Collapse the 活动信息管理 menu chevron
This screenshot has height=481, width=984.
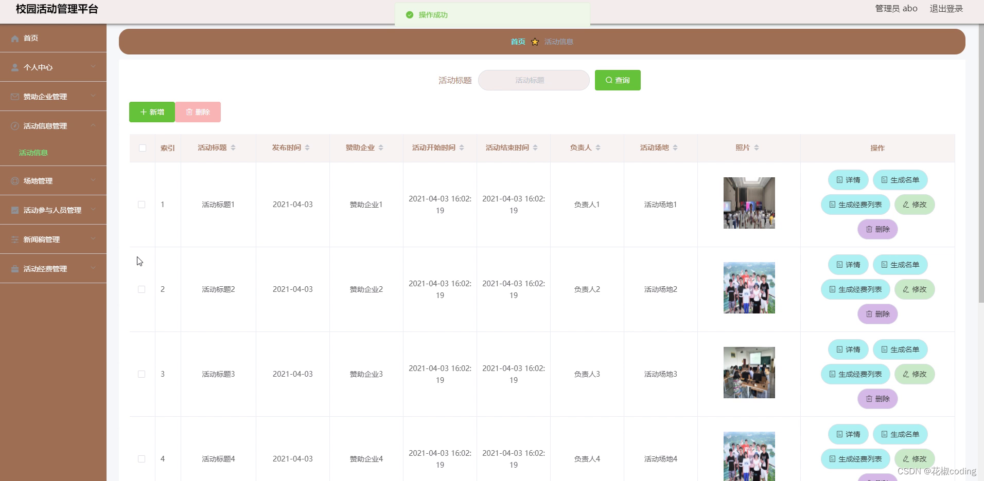click(x=93, y=125)
